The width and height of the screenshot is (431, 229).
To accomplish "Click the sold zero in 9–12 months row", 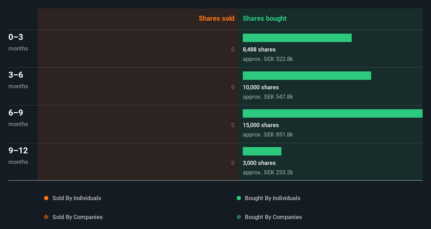I will click(233, 163).
